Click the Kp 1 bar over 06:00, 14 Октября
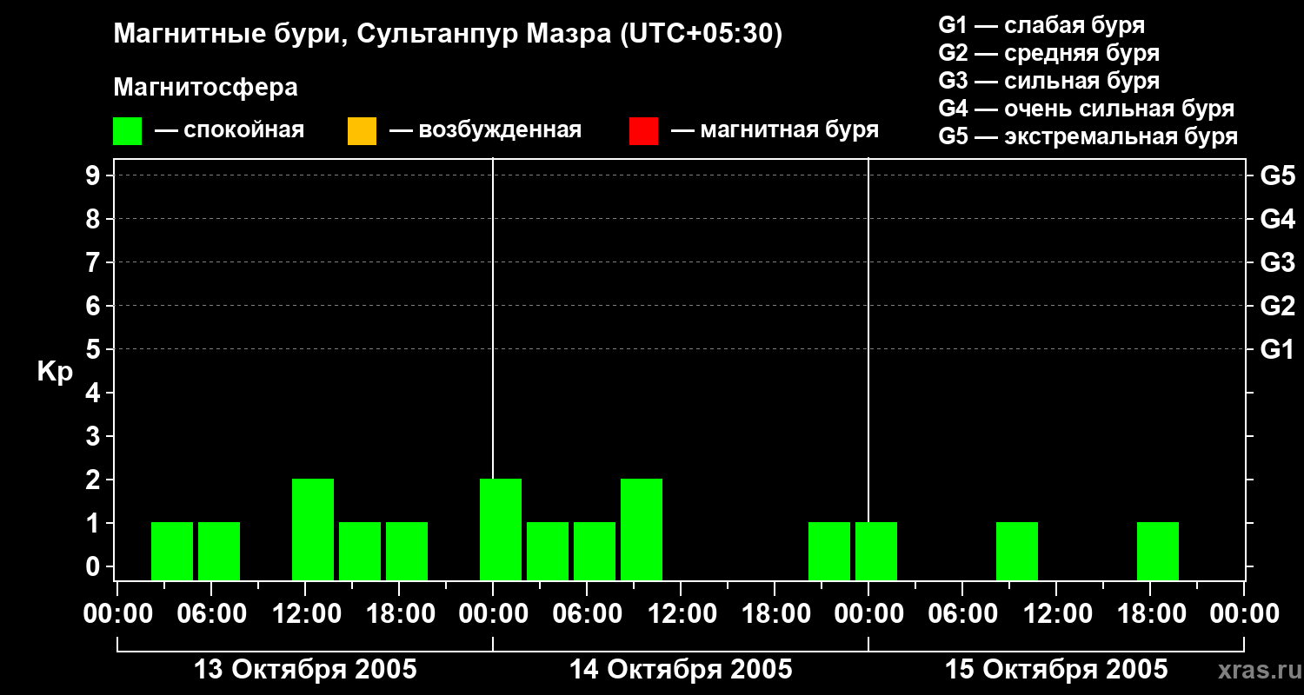 click(595, 552)
